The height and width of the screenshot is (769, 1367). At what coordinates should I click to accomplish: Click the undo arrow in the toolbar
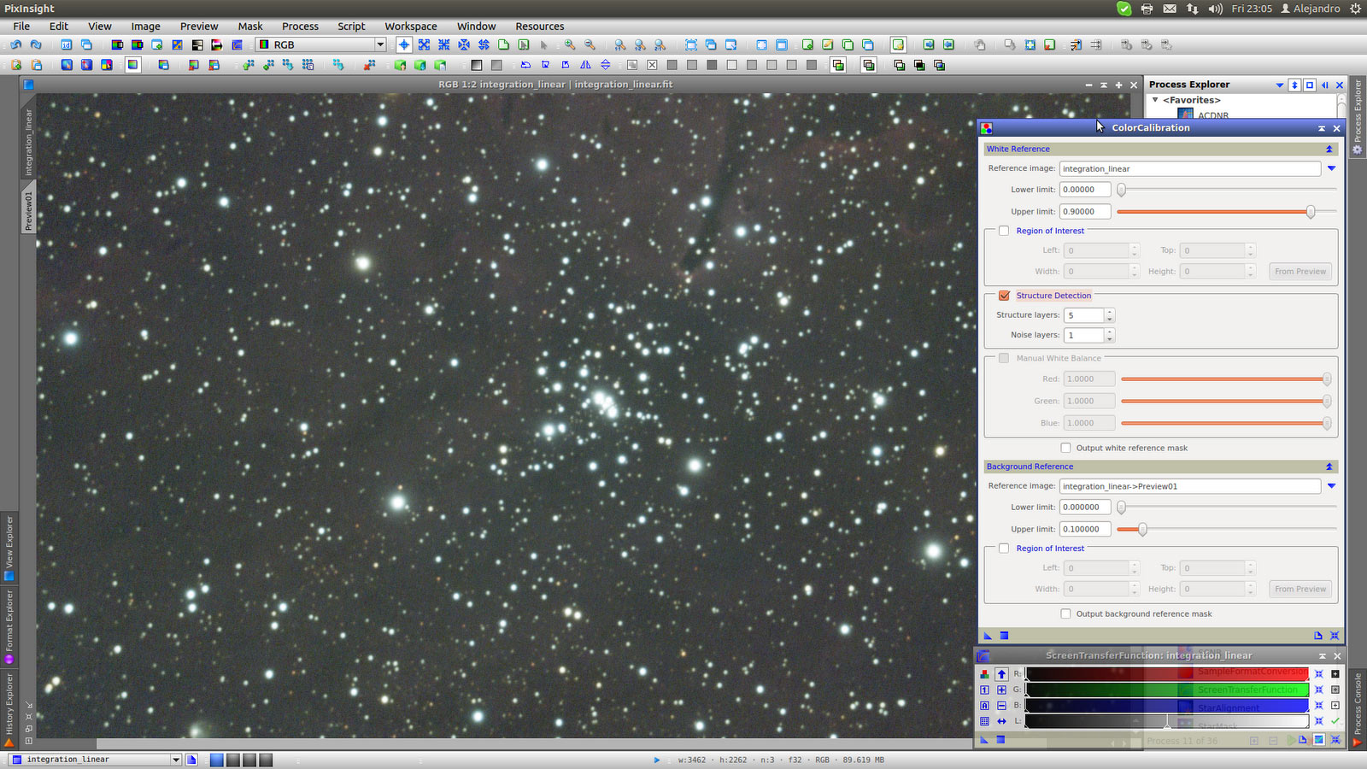point(16,45)
